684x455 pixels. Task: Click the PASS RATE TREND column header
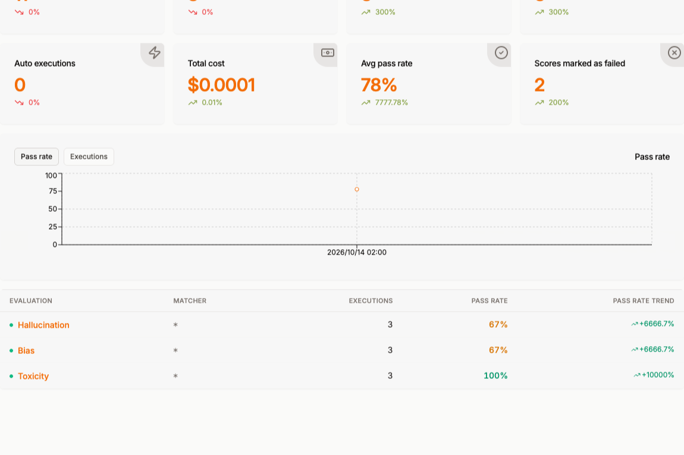tap(644, 300)
